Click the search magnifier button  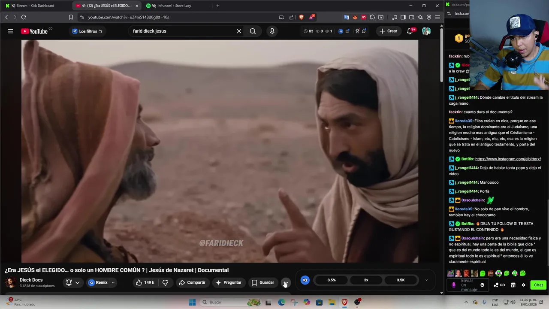click(x=253, y=31)
